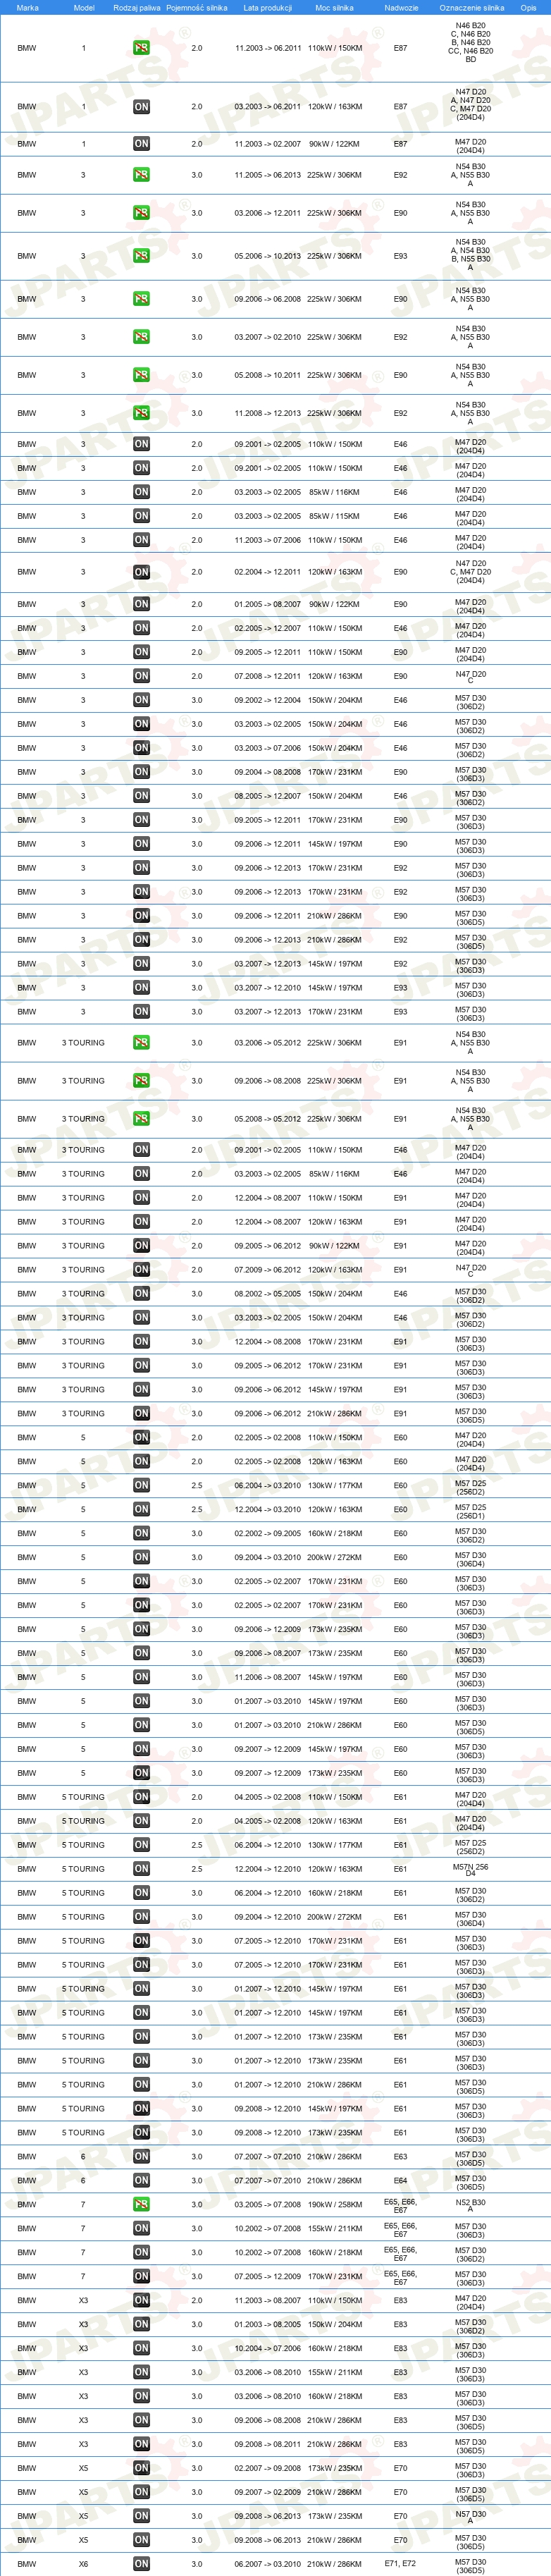
Task: Click date cell 12.2004 -> 08.2008
Action: (x=268, y=1342)
